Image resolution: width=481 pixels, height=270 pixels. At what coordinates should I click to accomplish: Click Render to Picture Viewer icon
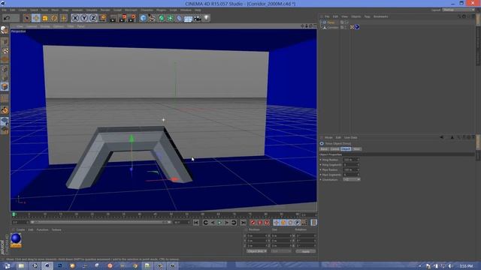(123, 18)
